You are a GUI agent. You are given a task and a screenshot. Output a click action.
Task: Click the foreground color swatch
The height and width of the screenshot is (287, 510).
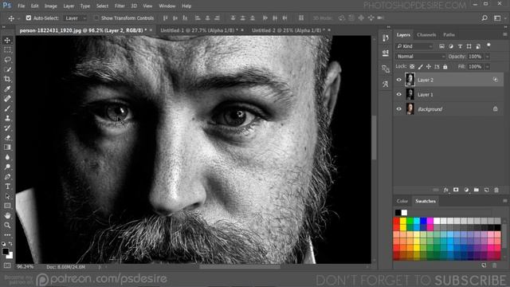click(x=6, y=251)
